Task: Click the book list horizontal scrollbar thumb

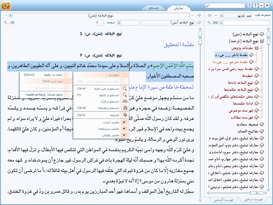Action: 257,193
